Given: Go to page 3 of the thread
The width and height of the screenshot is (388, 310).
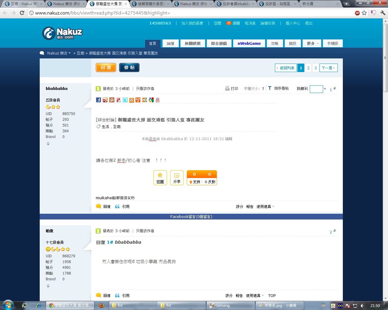Looking at the screenshot, I should pyautogui.click(x=316, y=68).
